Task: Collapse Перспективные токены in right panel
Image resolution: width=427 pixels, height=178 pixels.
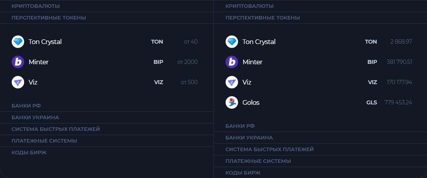Action: coord(263,18)
